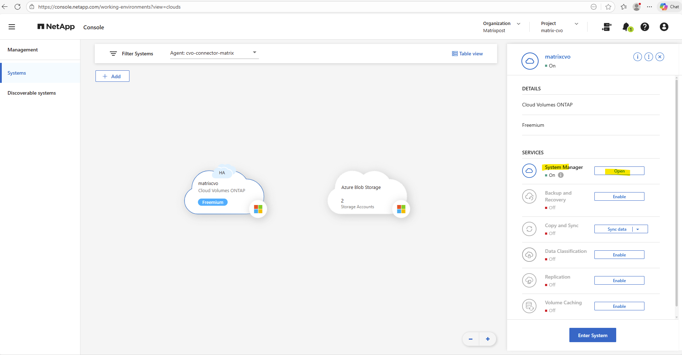This screenshot has width=682, height=355.
Task: Open matrixcvo three-dot actions menu
Action: click(x=648, y=57)
